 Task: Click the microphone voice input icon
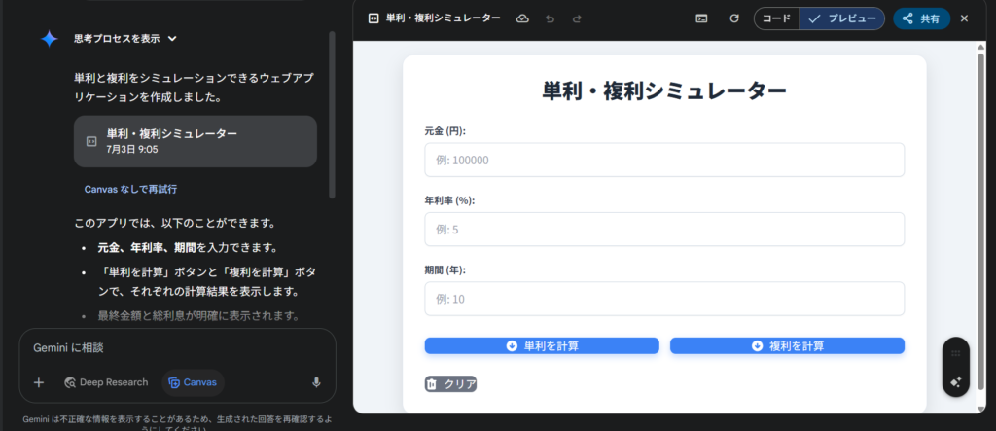pos(316,382)
